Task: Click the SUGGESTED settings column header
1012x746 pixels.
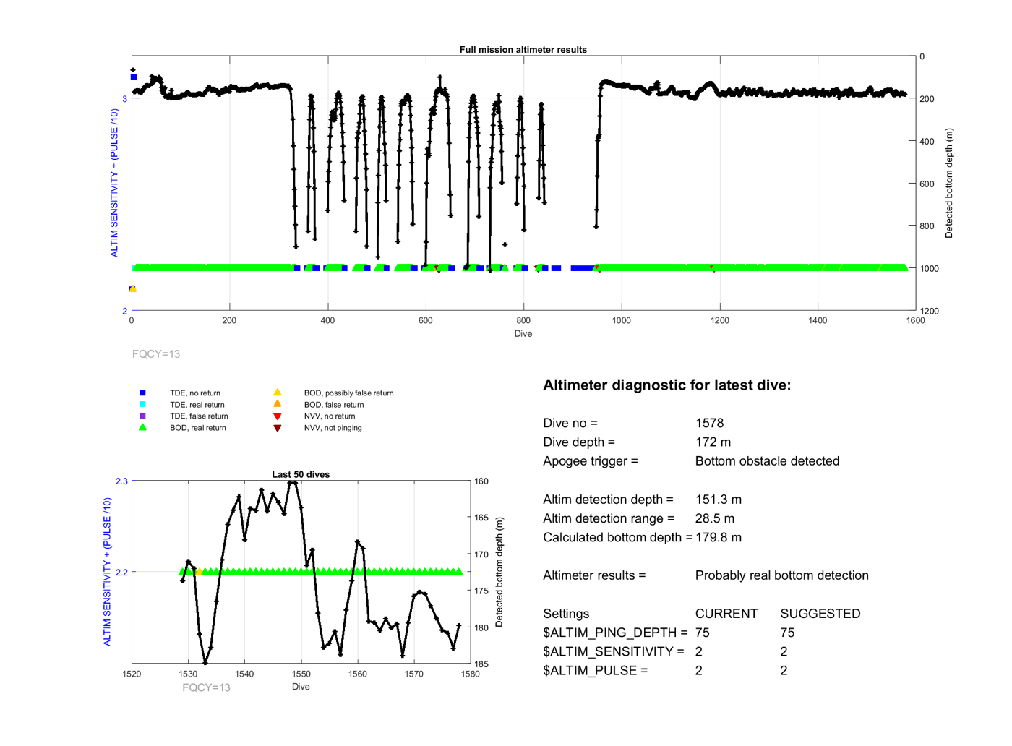Action: 820,614
